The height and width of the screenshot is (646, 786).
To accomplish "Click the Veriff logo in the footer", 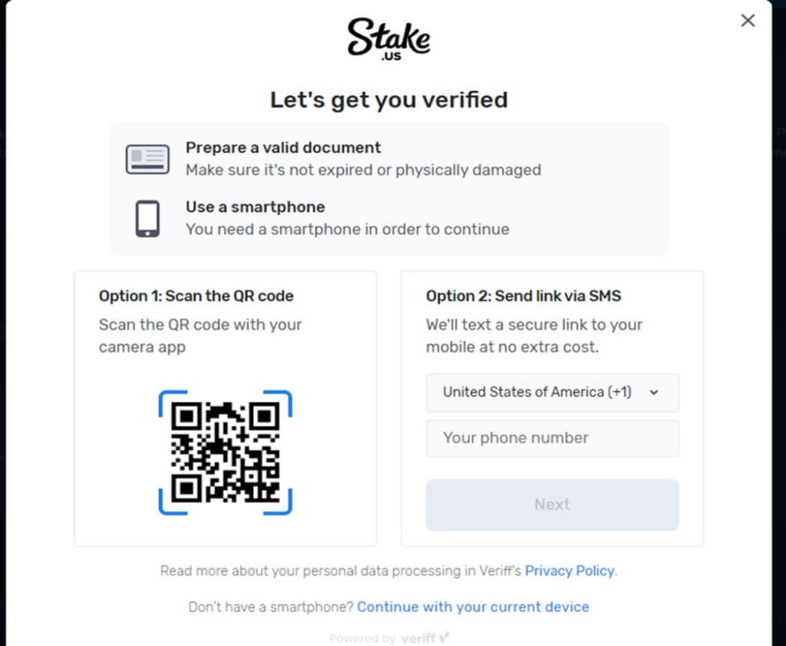I will (421, 638).
